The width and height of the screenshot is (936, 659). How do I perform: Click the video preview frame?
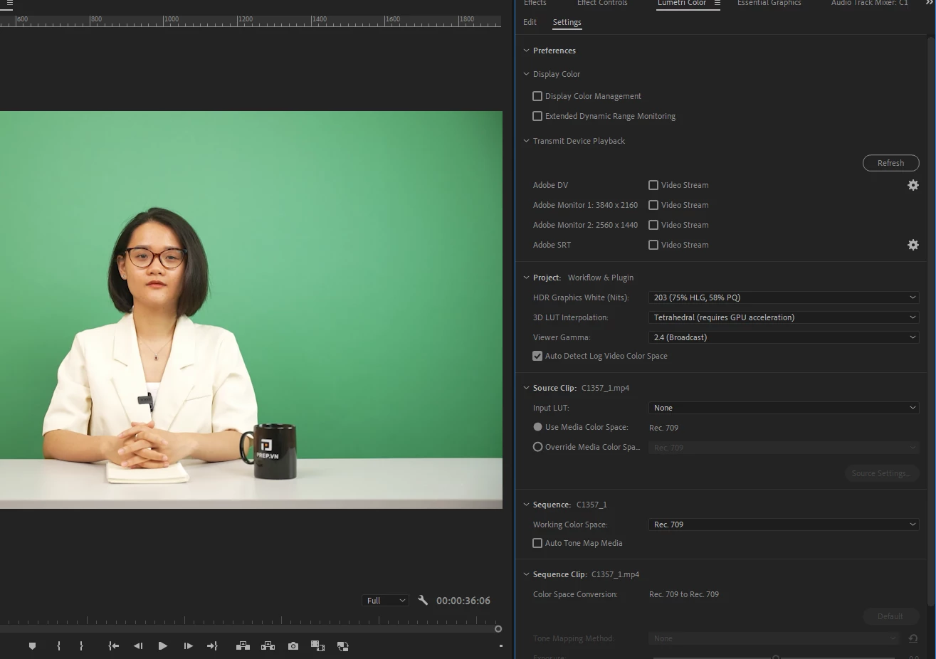click(x=251, y=310)
